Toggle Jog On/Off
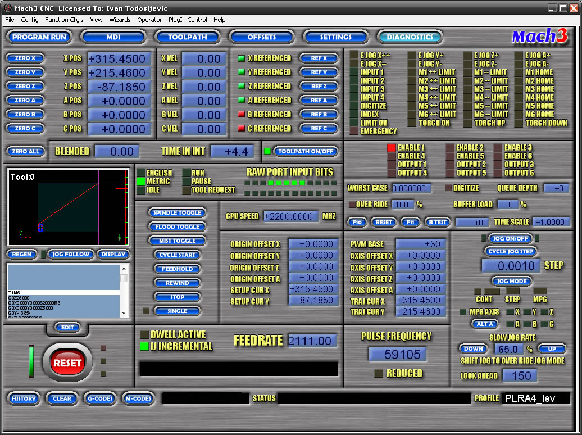 tap(510, 238)
